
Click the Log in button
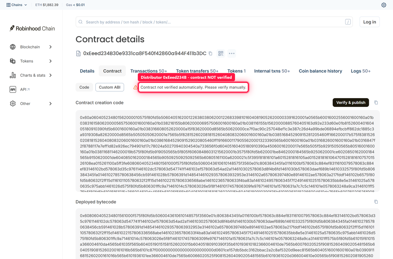click(369, 22)
